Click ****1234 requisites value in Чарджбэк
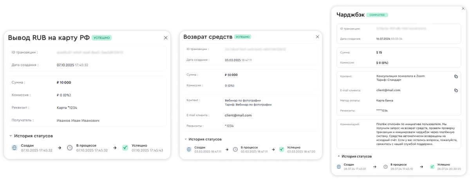 [382, 111]
